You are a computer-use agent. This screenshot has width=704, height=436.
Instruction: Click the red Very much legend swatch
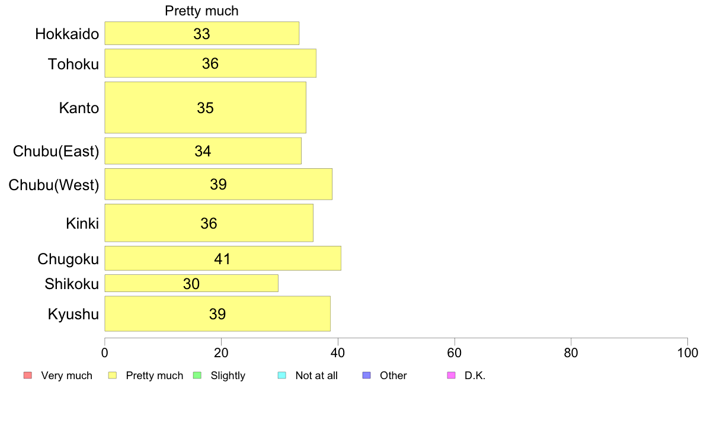tap(28, 376)
